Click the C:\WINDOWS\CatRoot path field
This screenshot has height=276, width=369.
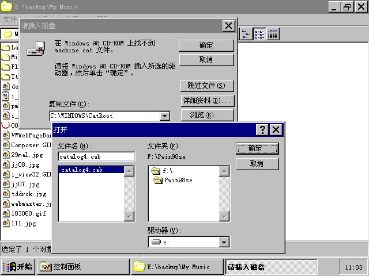tap(105, 116)
